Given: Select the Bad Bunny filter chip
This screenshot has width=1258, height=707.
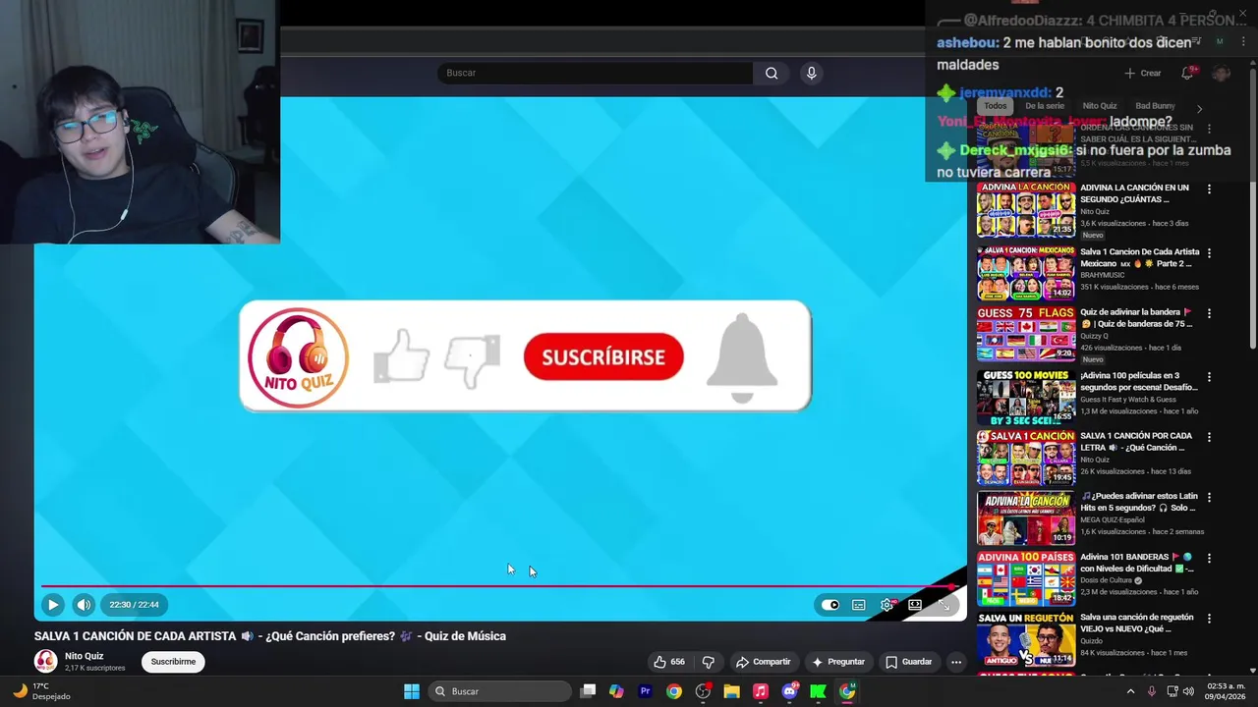Looking at the screenshot, I should [x=1155, y=106].
